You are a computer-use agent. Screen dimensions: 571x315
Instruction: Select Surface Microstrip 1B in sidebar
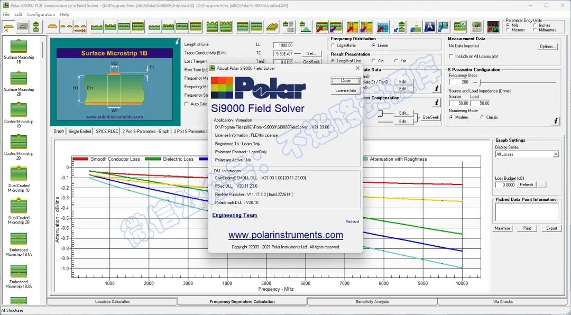click(x=19, y=52)
